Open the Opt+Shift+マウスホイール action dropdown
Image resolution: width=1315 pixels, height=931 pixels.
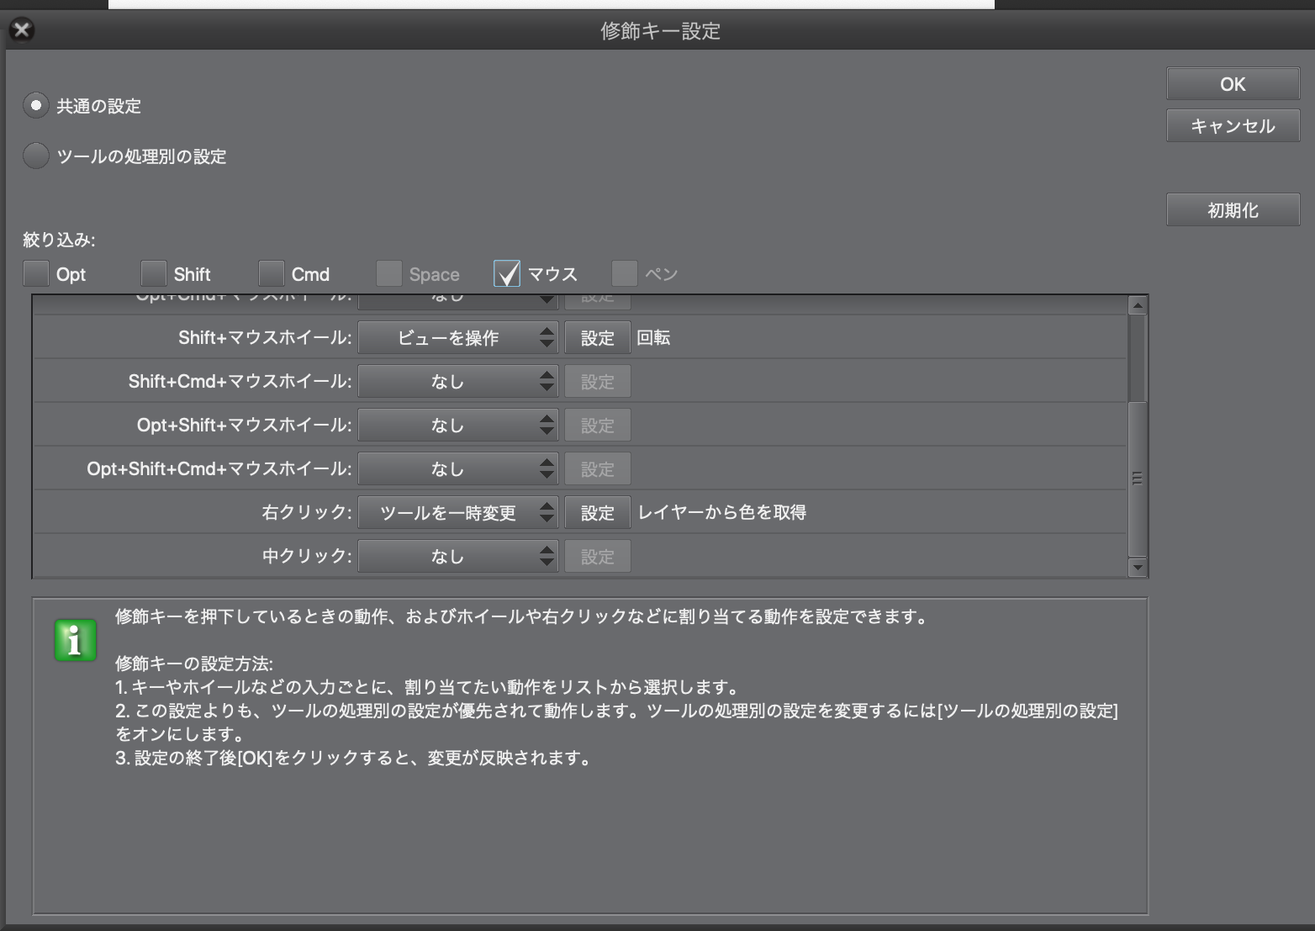[457, 426]
